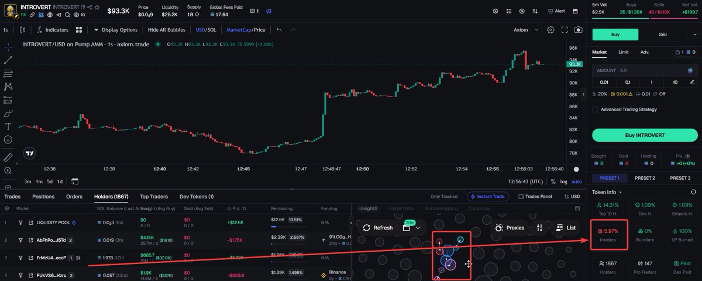The image size is (702, 281).
Task: Take a chart snapshot with camera
Action: [579, 30]
